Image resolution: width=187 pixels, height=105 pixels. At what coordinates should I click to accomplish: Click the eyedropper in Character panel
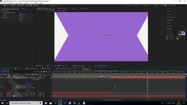(179, 32)
